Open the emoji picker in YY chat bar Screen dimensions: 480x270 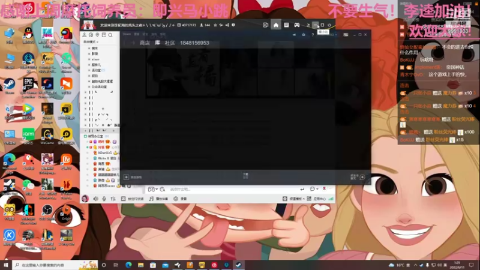tap(313, 189)
